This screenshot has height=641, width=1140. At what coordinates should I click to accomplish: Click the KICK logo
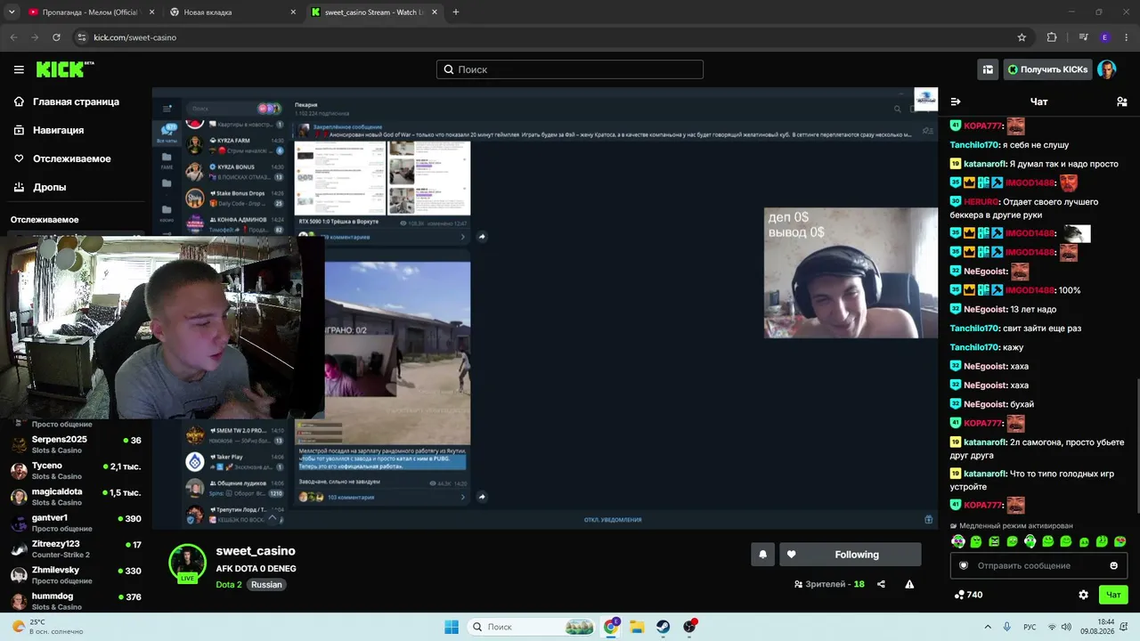click(64, 69)
